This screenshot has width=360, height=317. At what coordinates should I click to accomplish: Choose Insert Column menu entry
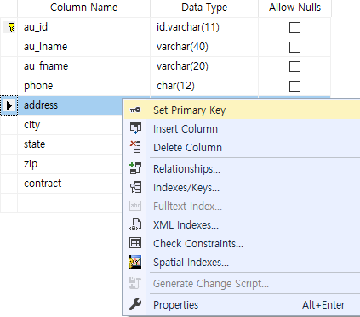point(242,128)
